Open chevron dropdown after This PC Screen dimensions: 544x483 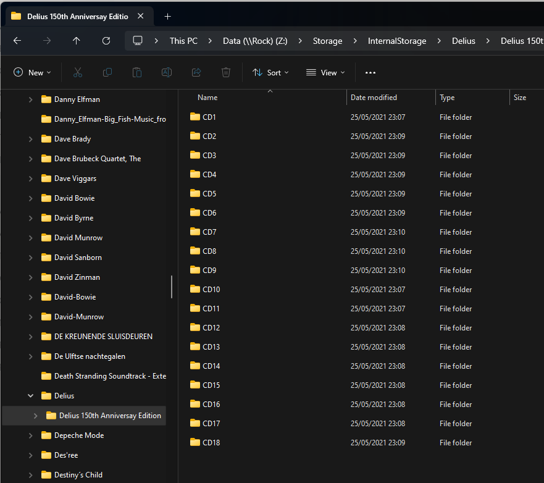click(210, 41)
